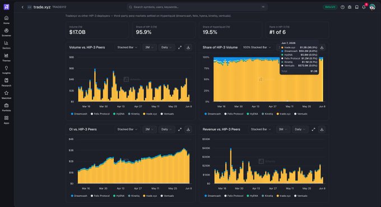Open Themes from the sidebar
Viewport: 381px width, 207px height.
click(6, 57)
